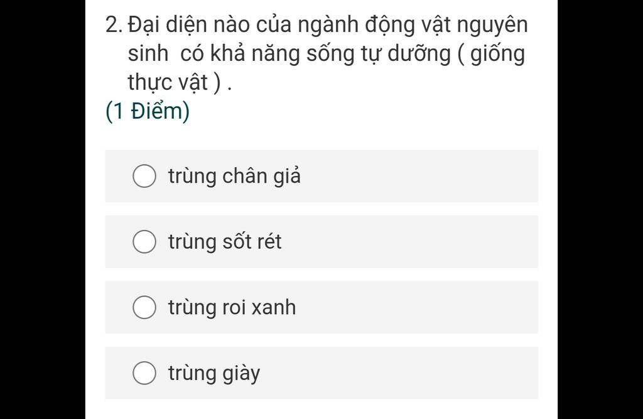643x419 pixels.
Task: Tap the "trùng roi xanh" answer label text
Action: (232, 307)
